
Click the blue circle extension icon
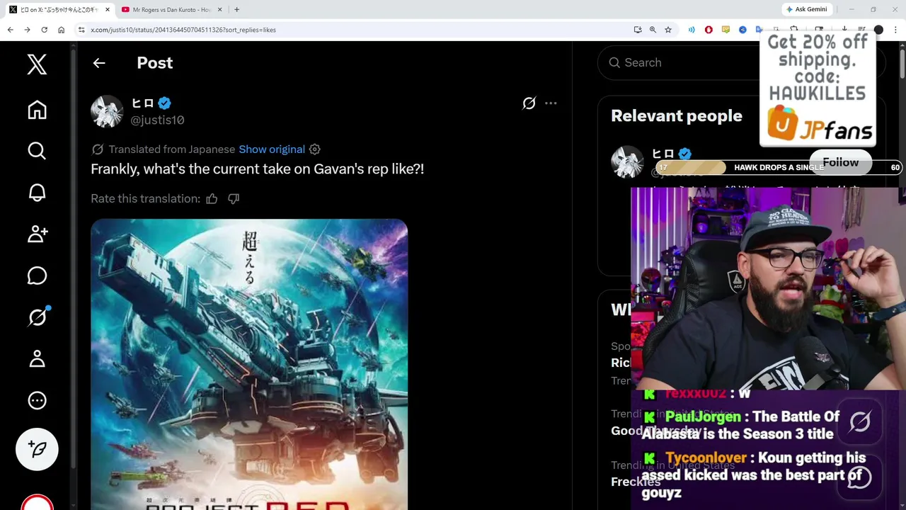click(x=742, y=30)
